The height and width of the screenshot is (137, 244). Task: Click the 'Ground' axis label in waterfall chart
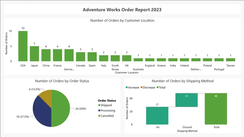pos(187,127)
